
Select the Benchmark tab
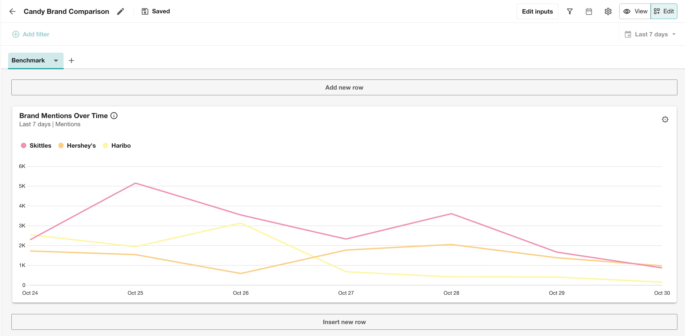[x=28, y=61]
